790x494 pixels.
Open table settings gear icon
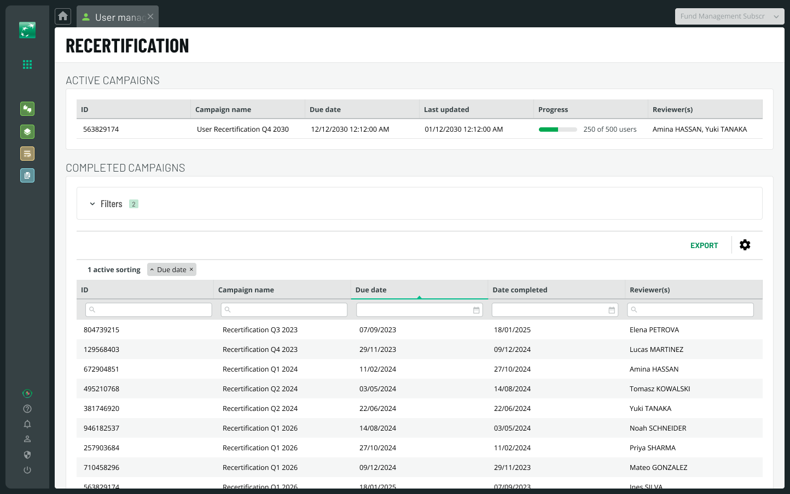[x=745, y=245]
